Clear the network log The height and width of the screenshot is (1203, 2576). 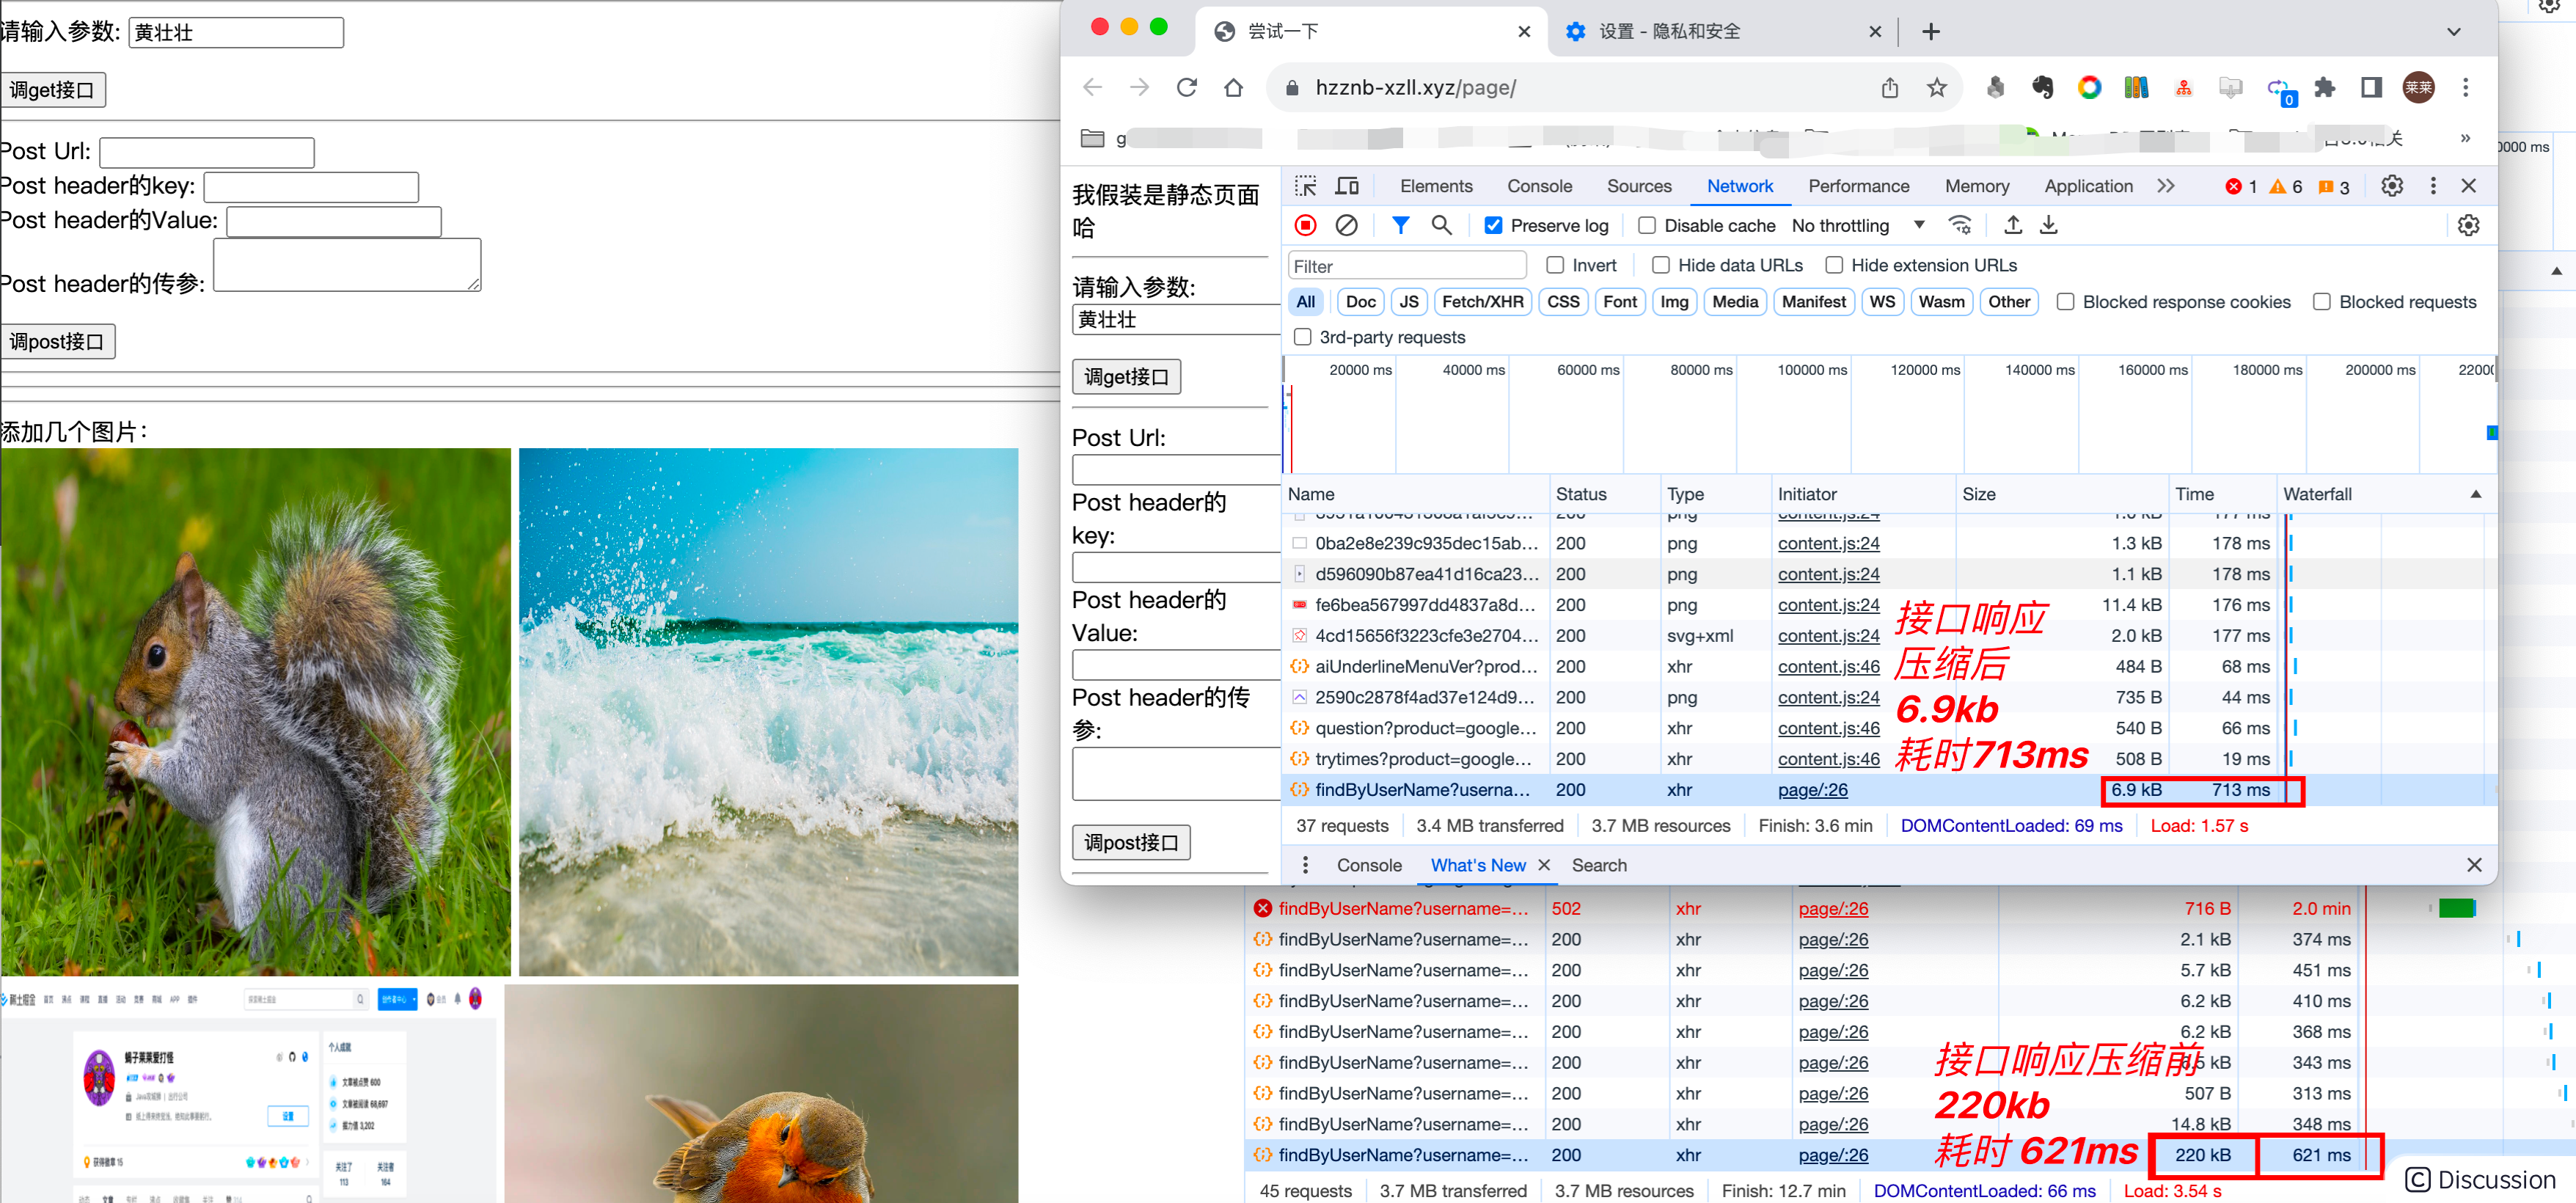pyautogui.click(x=1346, y=225)
